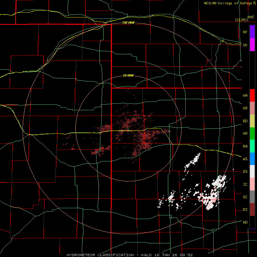This screenshot has width=257, height=257.
Task: Click the RA light green legend swatch
Action: (252, 146)
